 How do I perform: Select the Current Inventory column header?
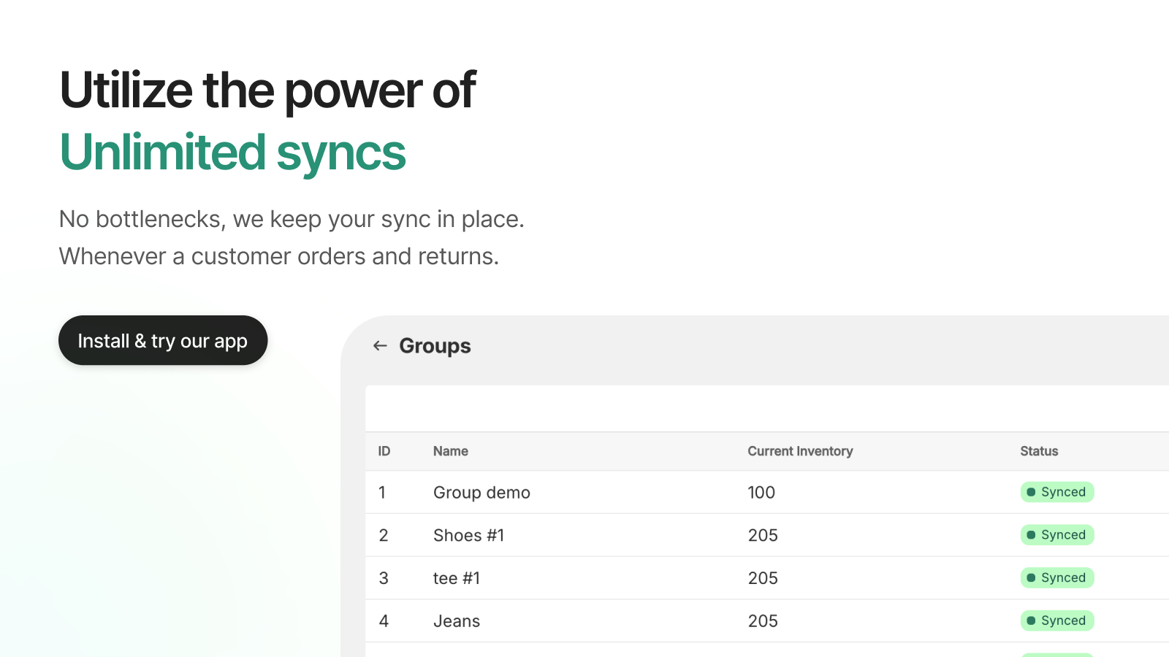coord(800,451)
